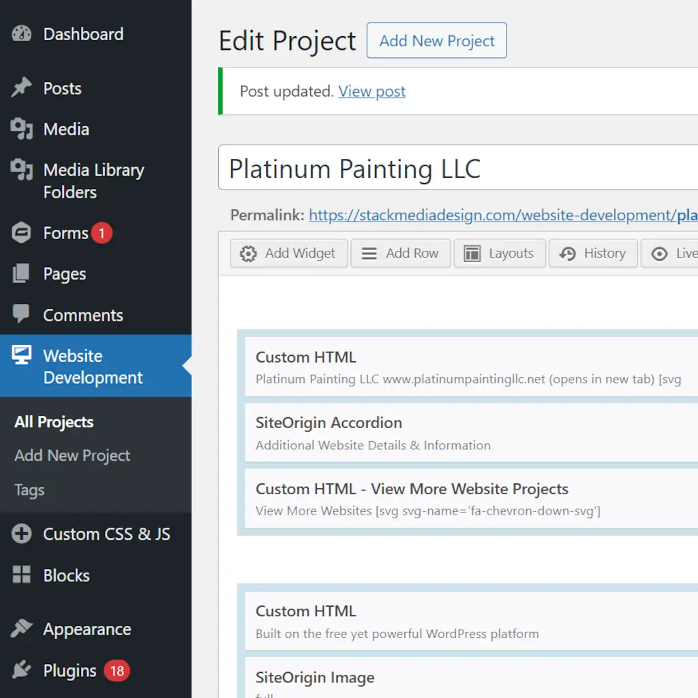Click the Add Widget button

(x=289, y=254)
